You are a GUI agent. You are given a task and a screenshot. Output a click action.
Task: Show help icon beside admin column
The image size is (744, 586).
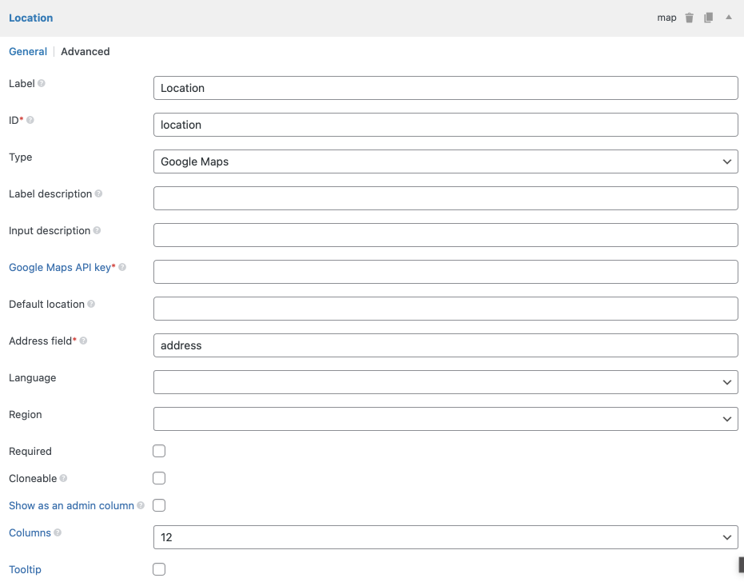coord(141,505)
